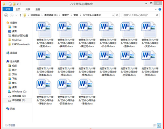Click 这台电脑 in the address breadcrumb

tap(35, 15)
